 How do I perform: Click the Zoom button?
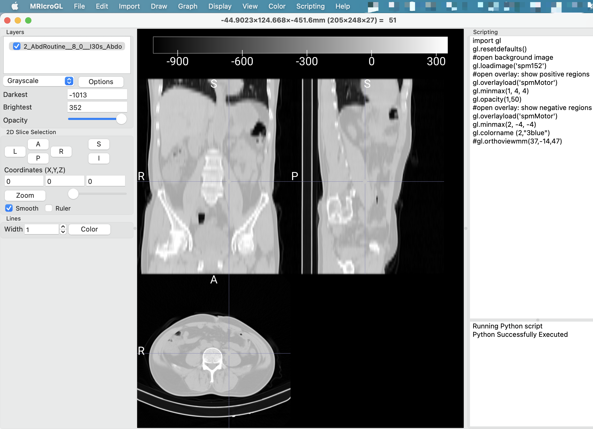[x=25, y=195]
